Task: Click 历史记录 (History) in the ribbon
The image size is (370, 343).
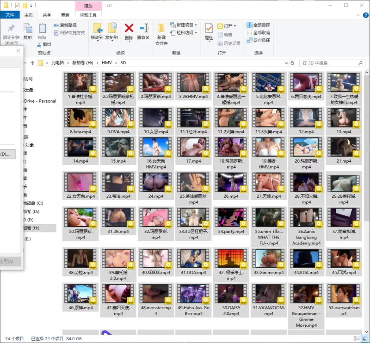Action: tap(229, 43)
